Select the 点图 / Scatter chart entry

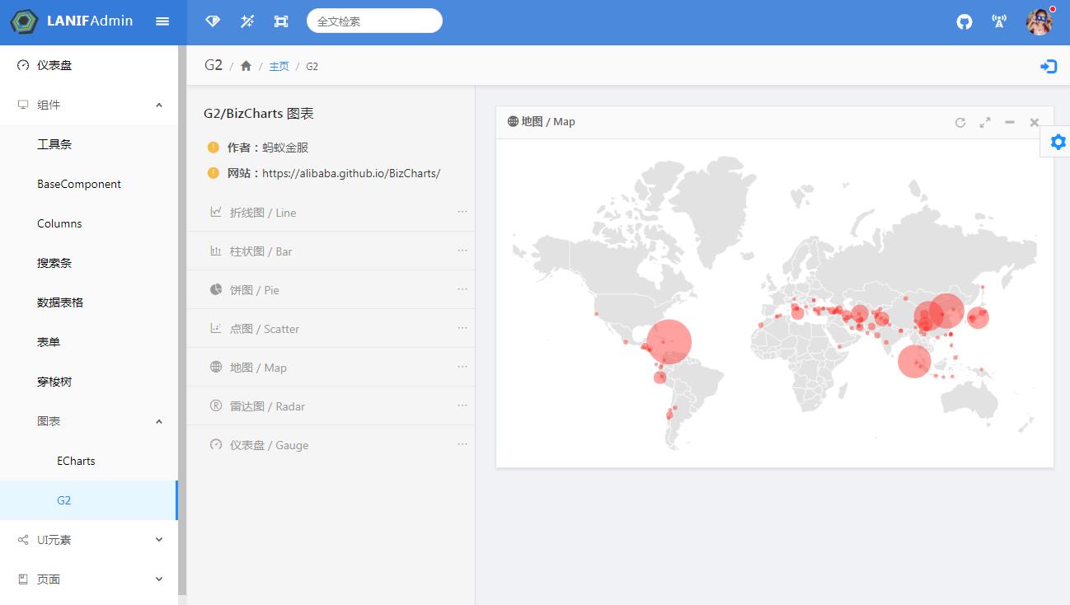(x=331, y=328)
